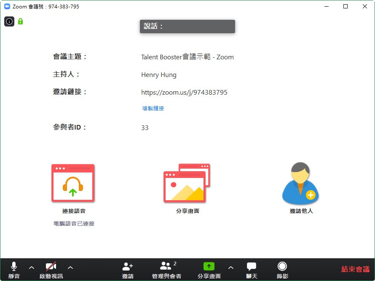Open 管理與會者 participants panel
Screen dimensions: 375x281
pos(167,270)
